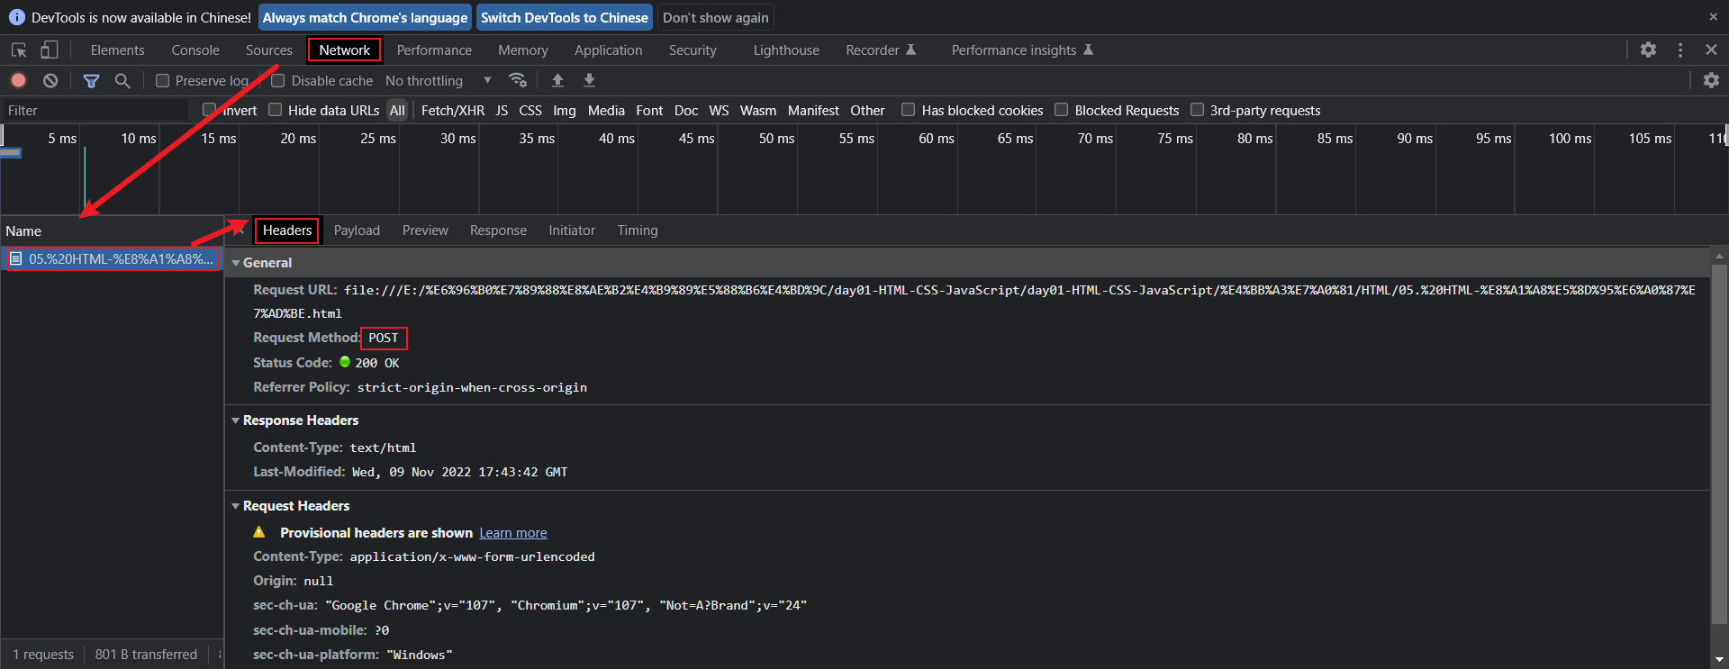Click the Filter text input field
The image size is (1729, 669).
[x=95, y=110]
